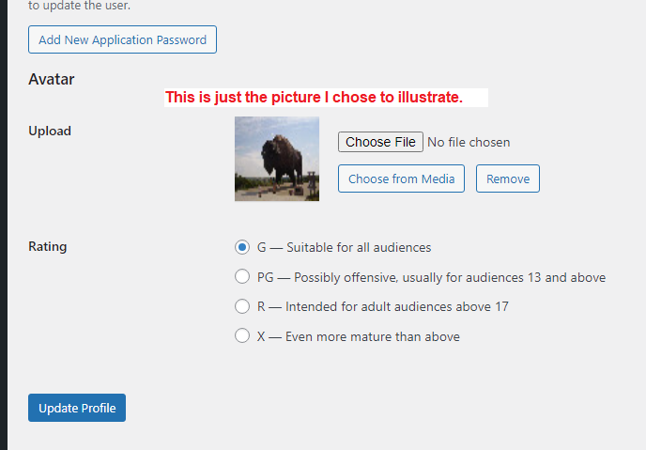Screen dimensions: 646x450
Task: Click "Intended for adult audiences" label text
Action: click(396, 306)
